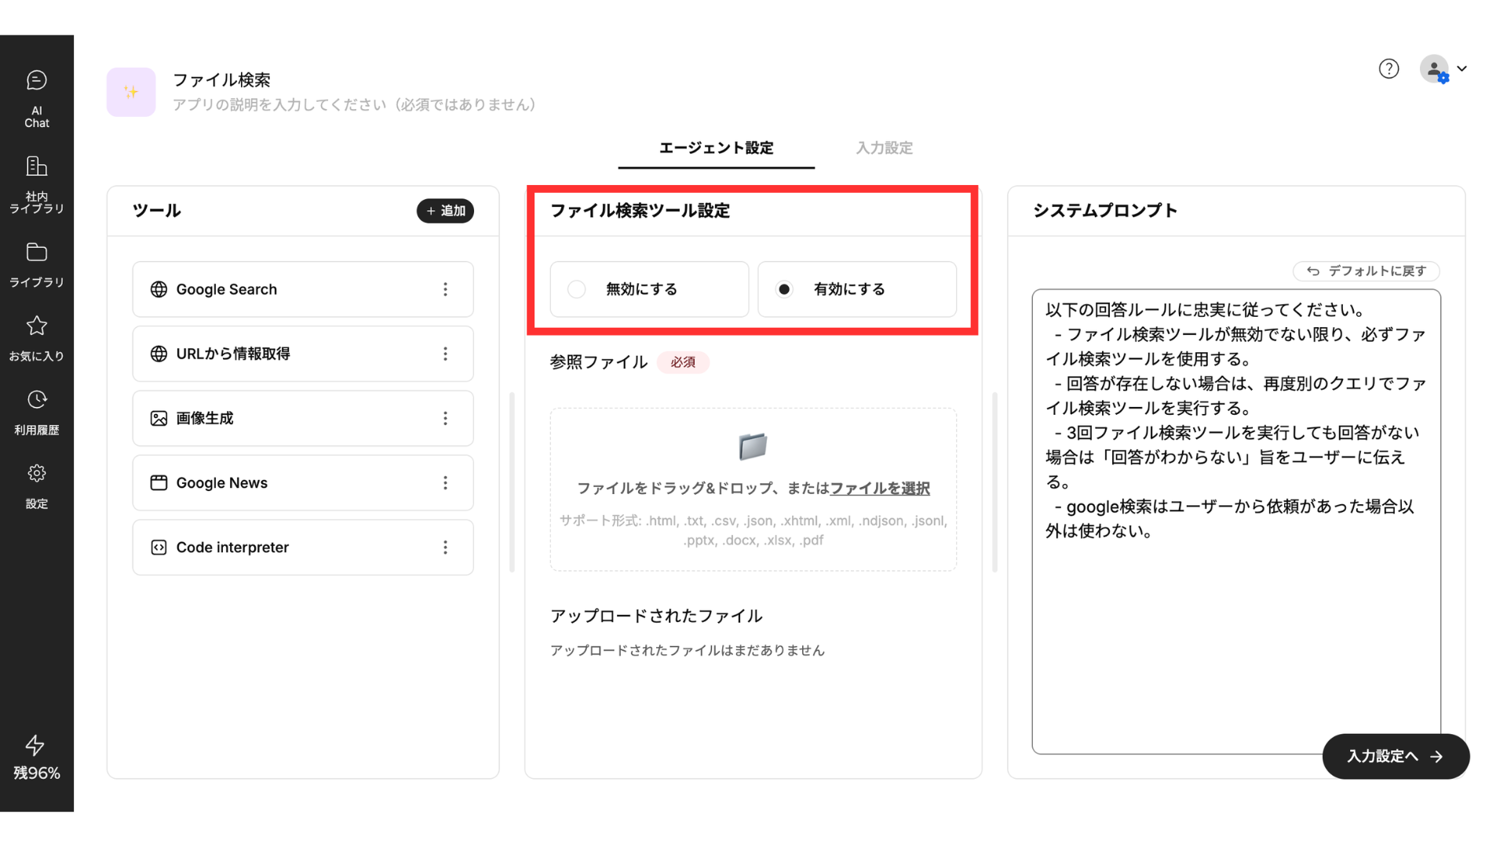The width and height of the screenshot is (1507, 847).
Task: Open ライブラリ folder icon in sidebar
Action: 36,253
